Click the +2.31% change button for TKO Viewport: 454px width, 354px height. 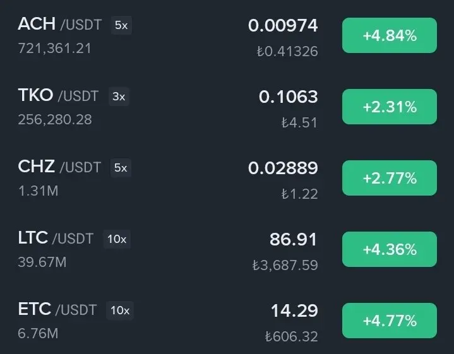point(390,107)
